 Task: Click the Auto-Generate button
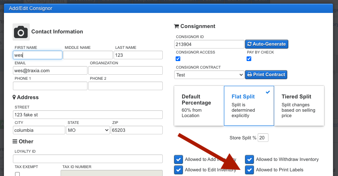click(266, 44)
